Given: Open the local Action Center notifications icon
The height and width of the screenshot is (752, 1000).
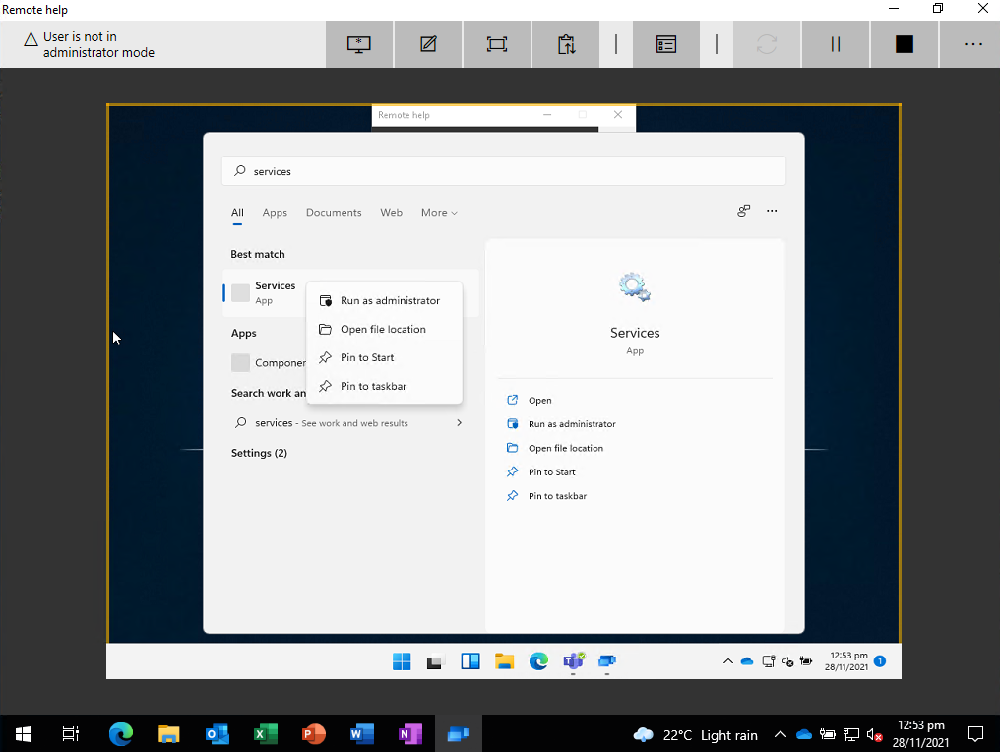Looking at the screenshot, I should (975, 734).
